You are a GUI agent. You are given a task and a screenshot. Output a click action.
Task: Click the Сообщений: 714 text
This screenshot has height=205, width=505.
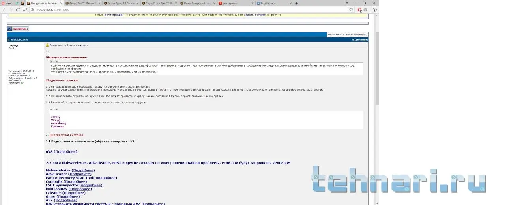pos(17,73)
